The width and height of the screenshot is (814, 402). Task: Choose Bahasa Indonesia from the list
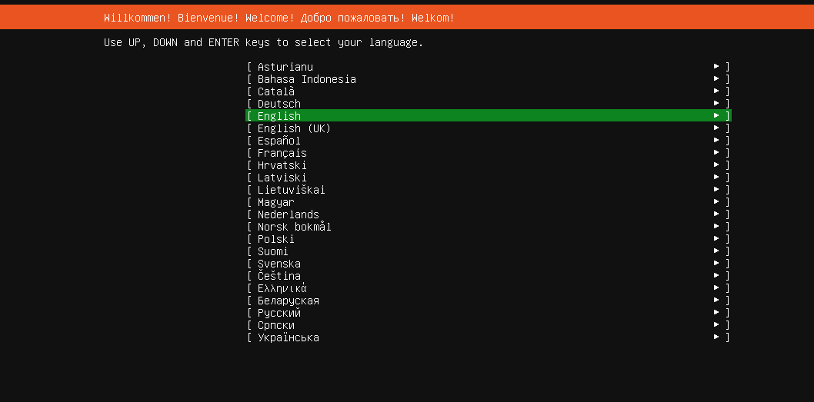click(488, 79)
